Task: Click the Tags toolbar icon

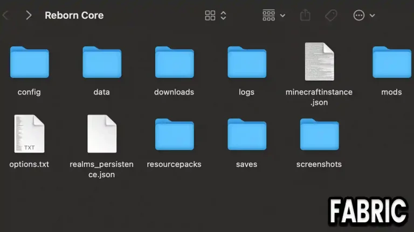Action: pyautogui.click(x=331, y=15)
